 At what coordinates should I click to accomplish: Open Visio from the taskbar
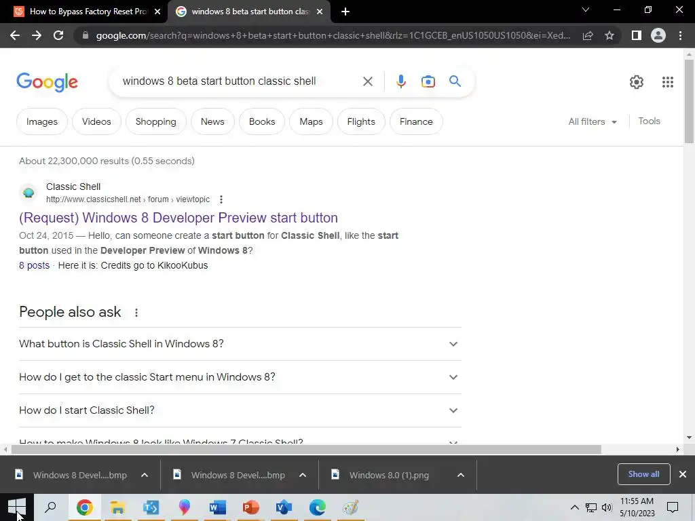pos(284,507)
